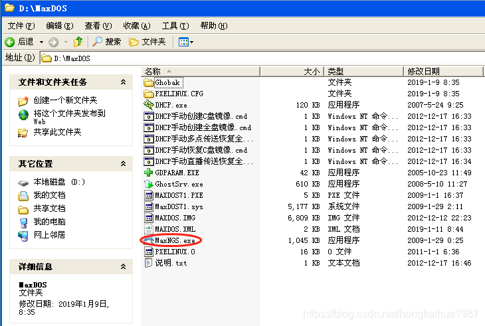This screenshot has height=326, width=485.
Task: Open the 查看(V) menu
Action: (x=98, y=26)
